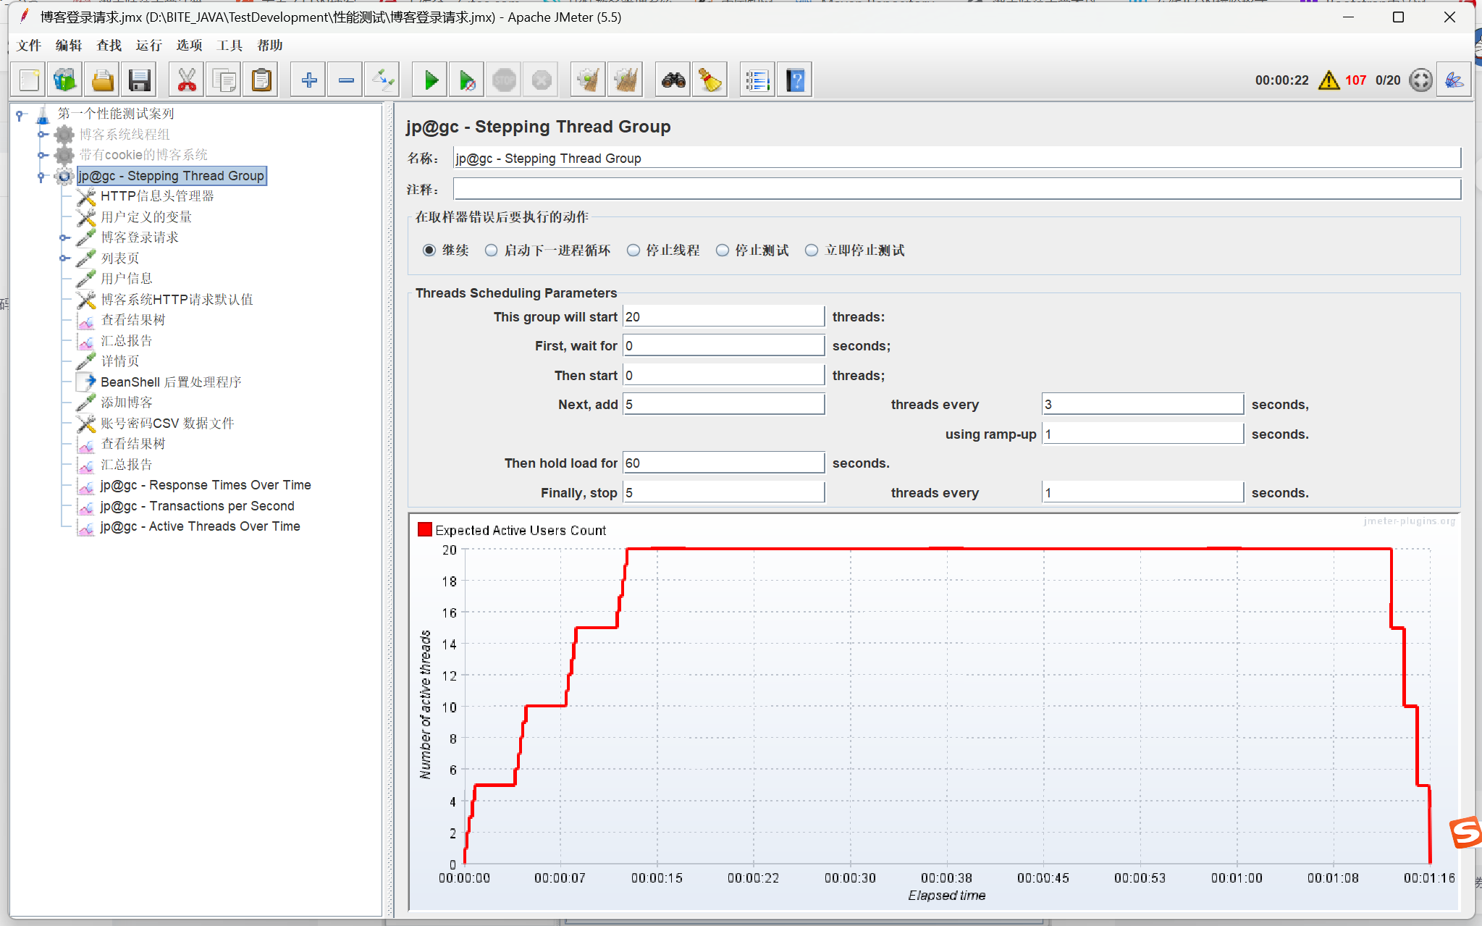
Task: Select the 停止测试 radio button
Action: [723, 251]
